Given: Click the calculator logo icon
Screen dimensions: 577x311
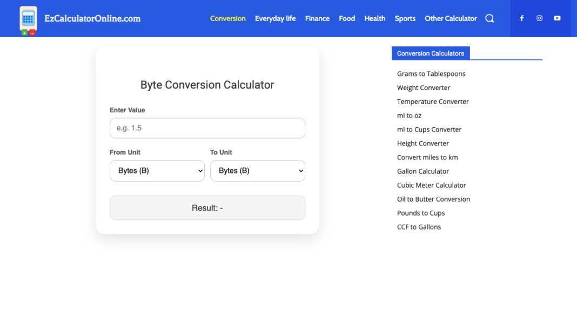Looking at the screenshot, I should tap(28, 18).
